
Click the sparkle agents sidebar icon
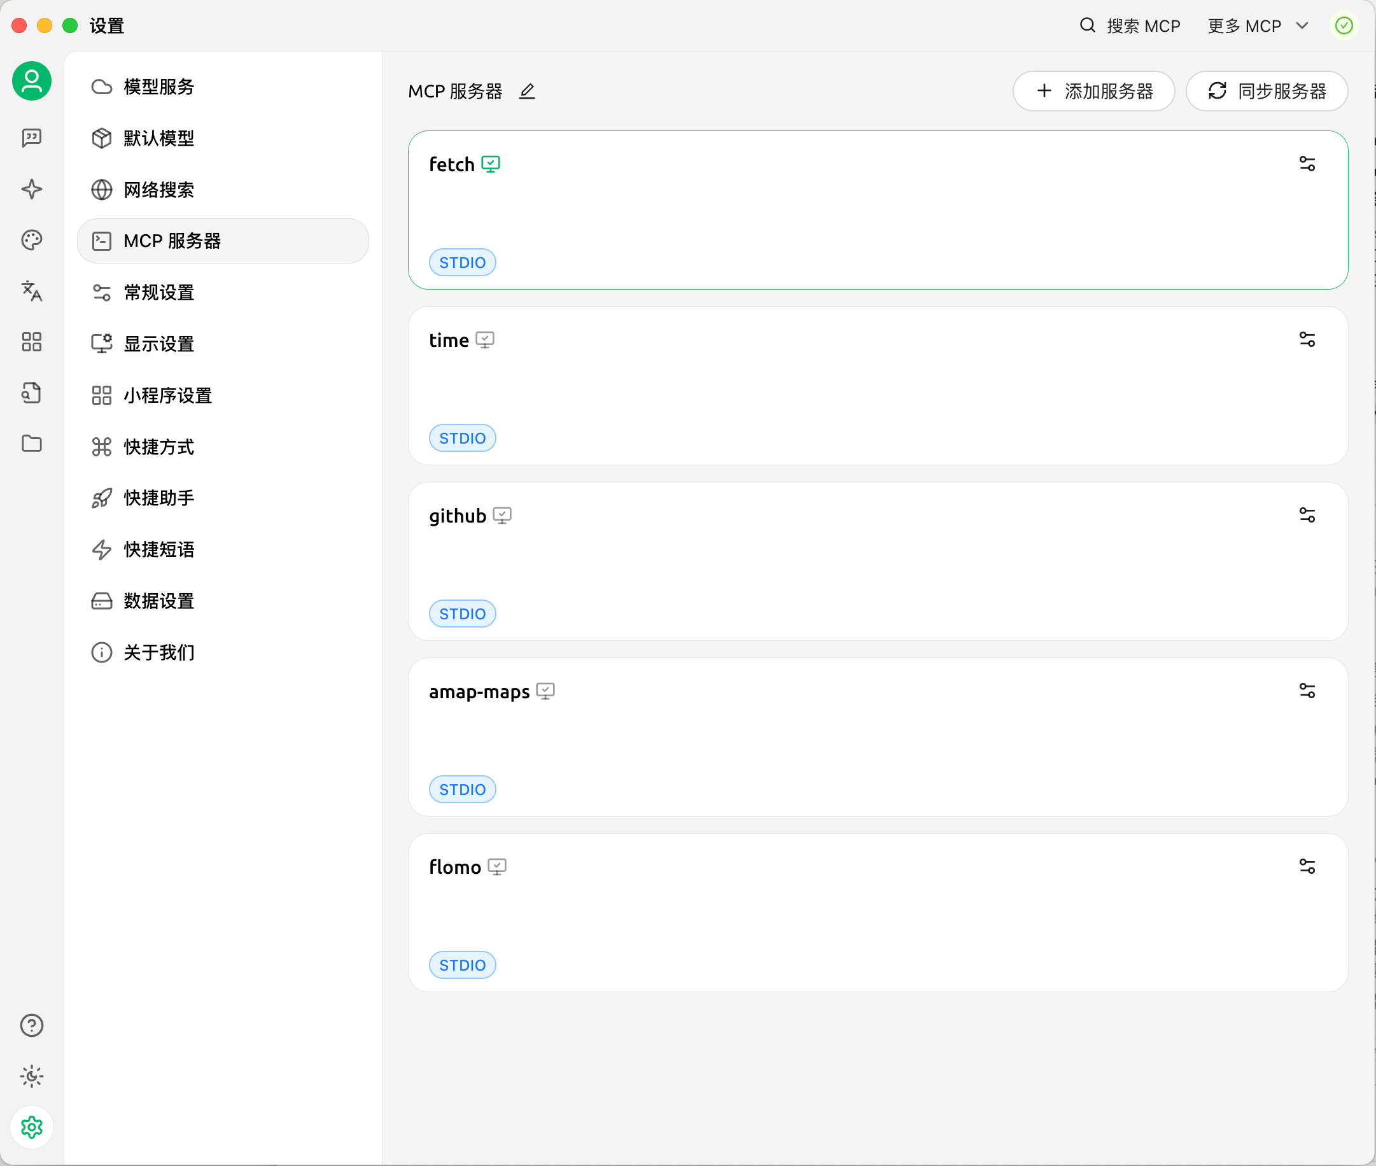(x=32, y=189)
